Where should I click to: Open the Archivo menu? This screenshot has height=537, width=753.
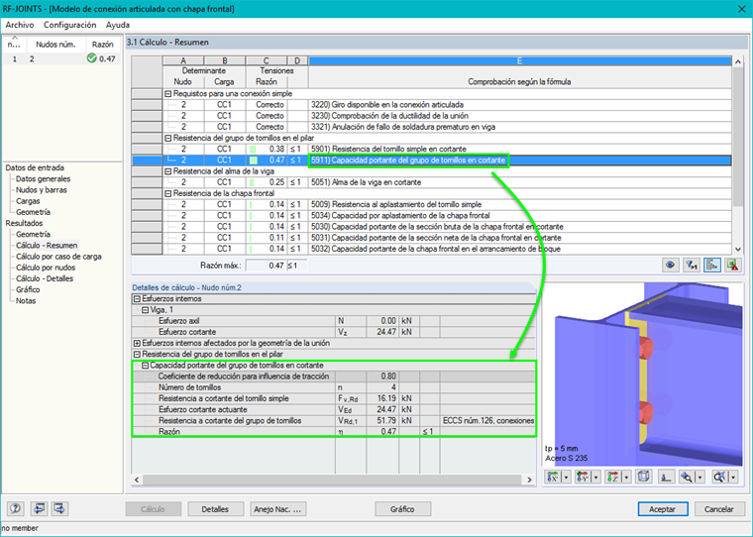click(20, 25)
